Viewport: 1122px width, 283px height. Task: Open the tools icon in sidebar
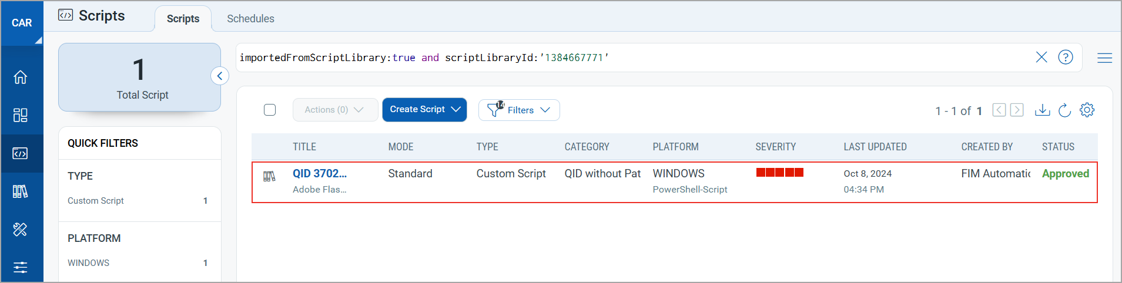21,230
